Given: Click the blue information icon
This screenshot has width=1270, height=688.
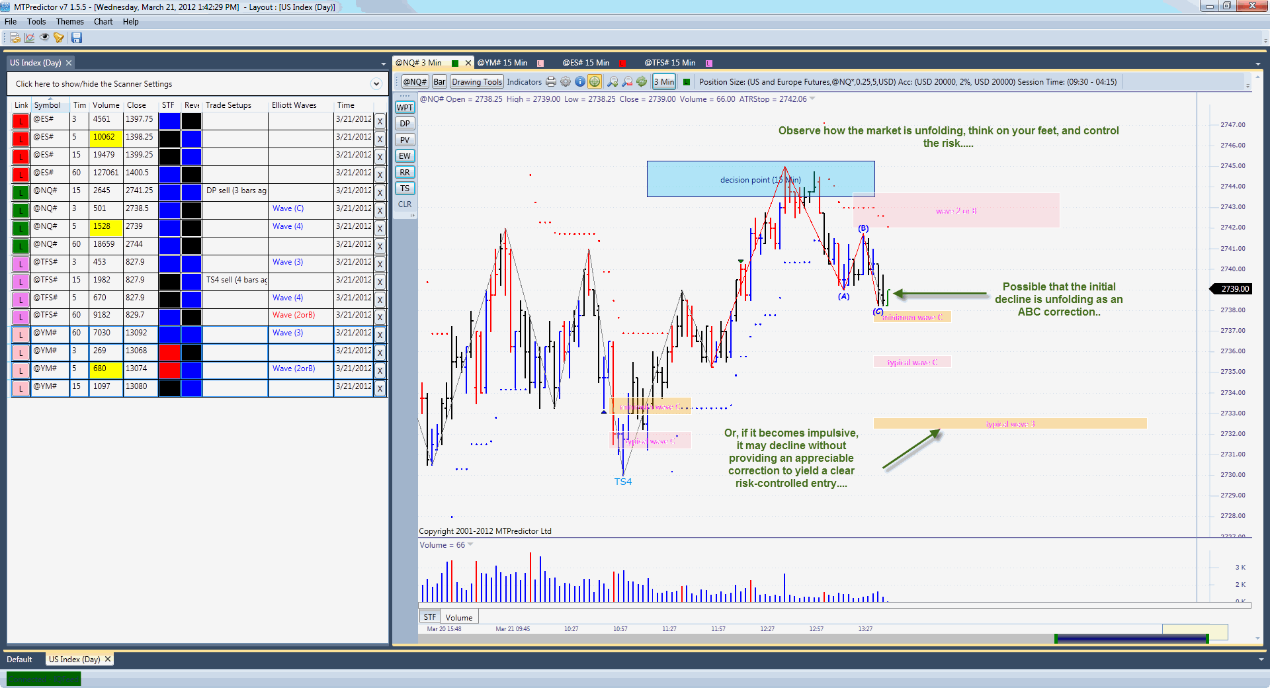Looking at the screenshot, I should coord(580,82).
